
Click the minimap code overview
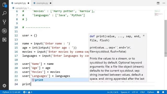coord(159,13)
